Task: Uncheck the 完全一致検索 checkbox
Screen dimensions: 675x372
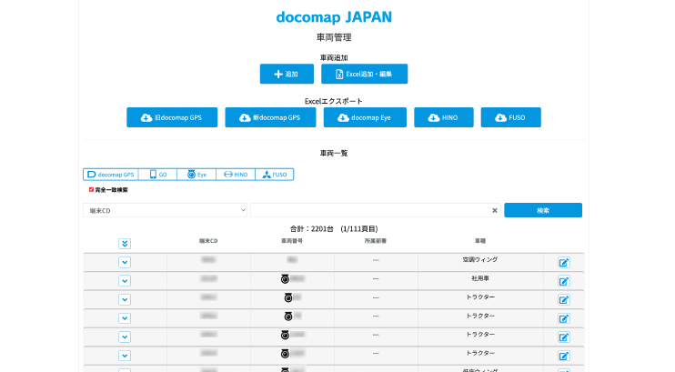Action: tap(91, 190)
